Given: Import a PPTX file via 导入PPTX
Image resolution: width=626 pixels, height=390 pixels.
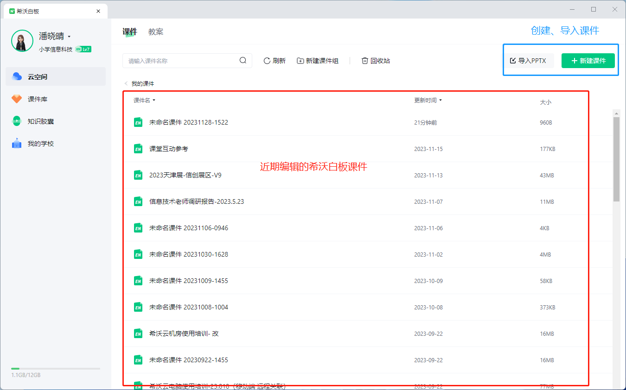Looking at the screenshot, I should pyautogui.click(x=528, y=61).
